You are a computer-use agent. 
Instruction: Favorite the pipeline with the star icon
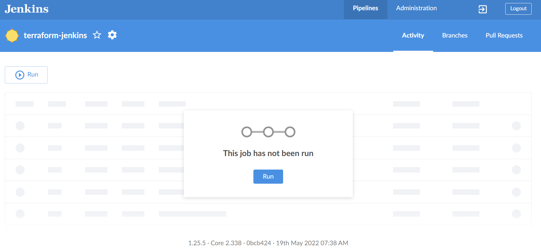[97, 35]
